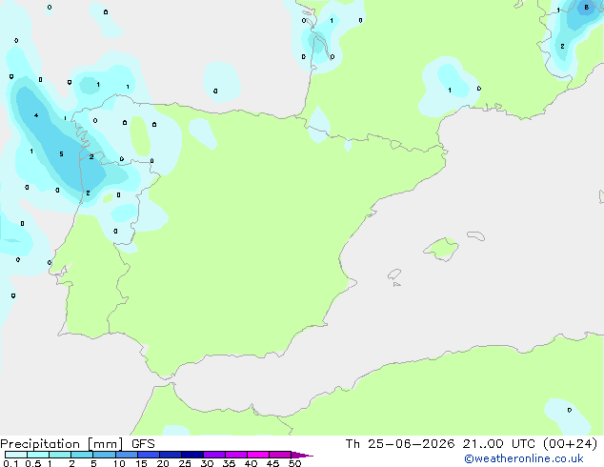The height and width of the screenshot is (467, 604).
Task: Click the Ibiza island outline
Action: tap(394, 274)
